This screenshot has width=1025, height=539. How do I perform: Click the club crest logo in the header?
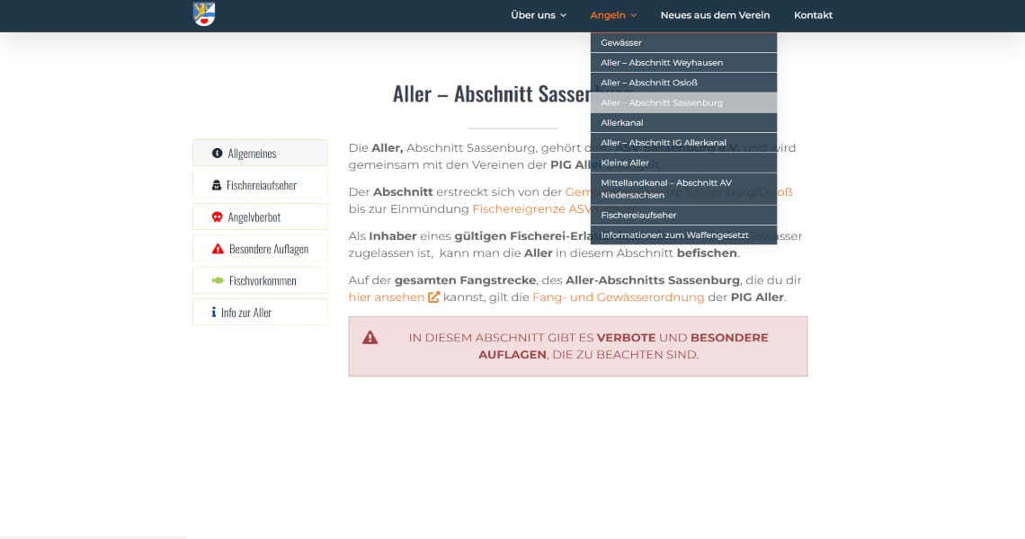[x=203, y=14]
